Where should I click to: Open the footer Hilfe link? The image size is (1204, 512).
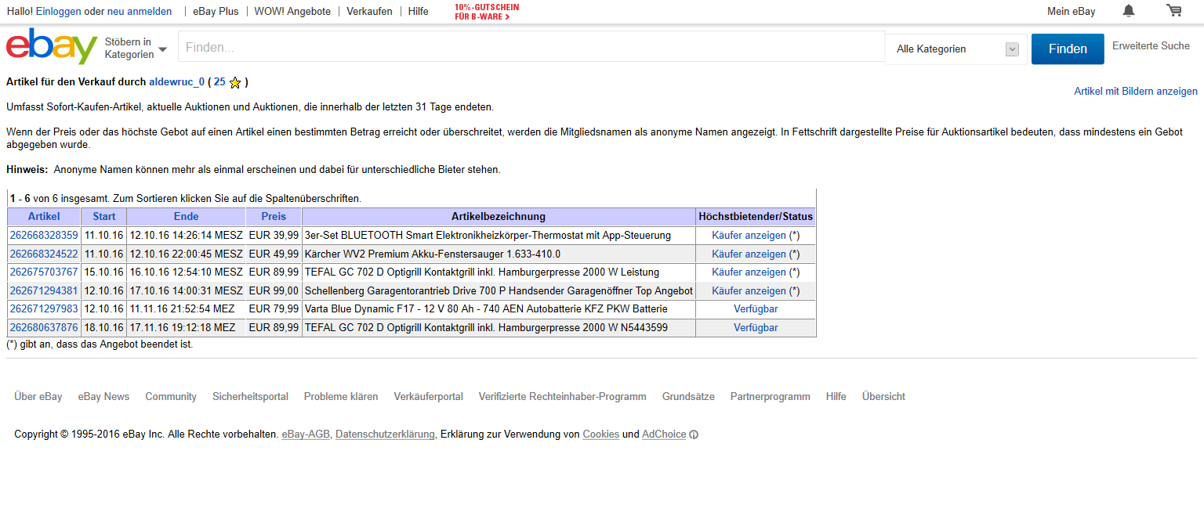point(836,397)
